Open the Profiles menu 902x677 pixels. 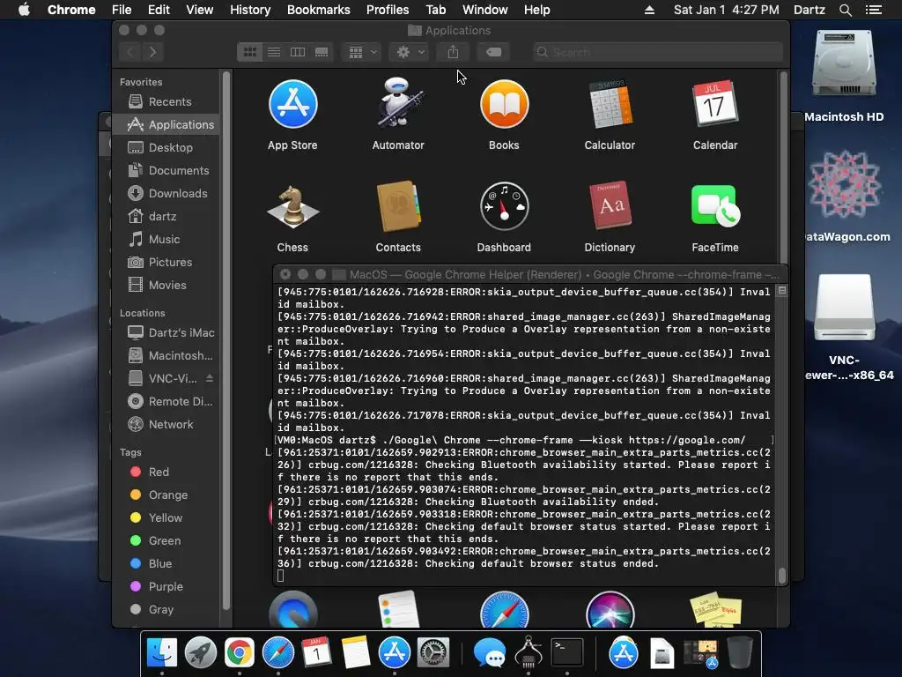coord(388,10)
